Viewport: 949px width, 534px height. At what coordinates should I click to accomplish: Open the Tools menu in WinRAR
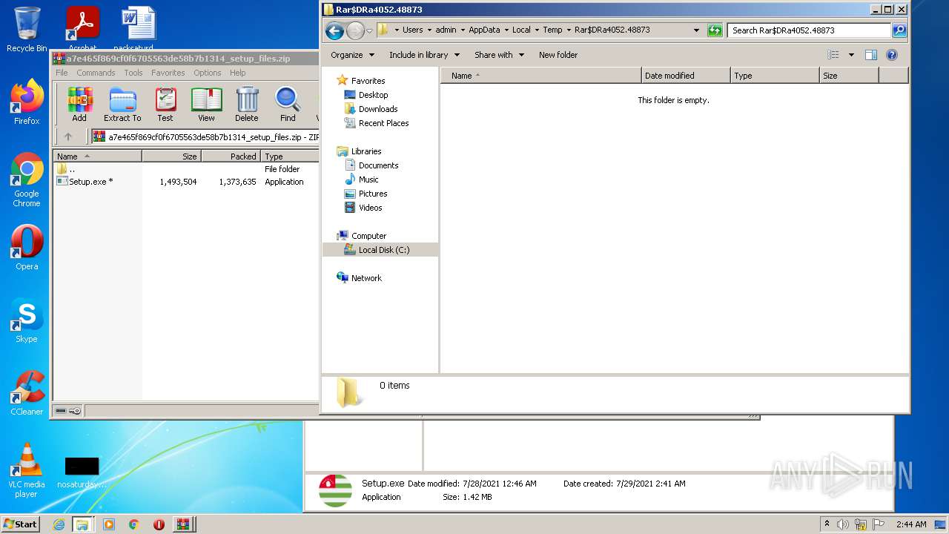[133, 73]
